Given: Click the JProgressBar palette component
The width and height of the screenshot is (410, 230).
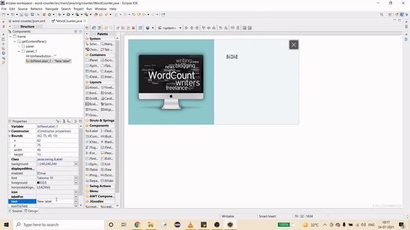Looking at the screenshot, I should (x=92, y=175).
